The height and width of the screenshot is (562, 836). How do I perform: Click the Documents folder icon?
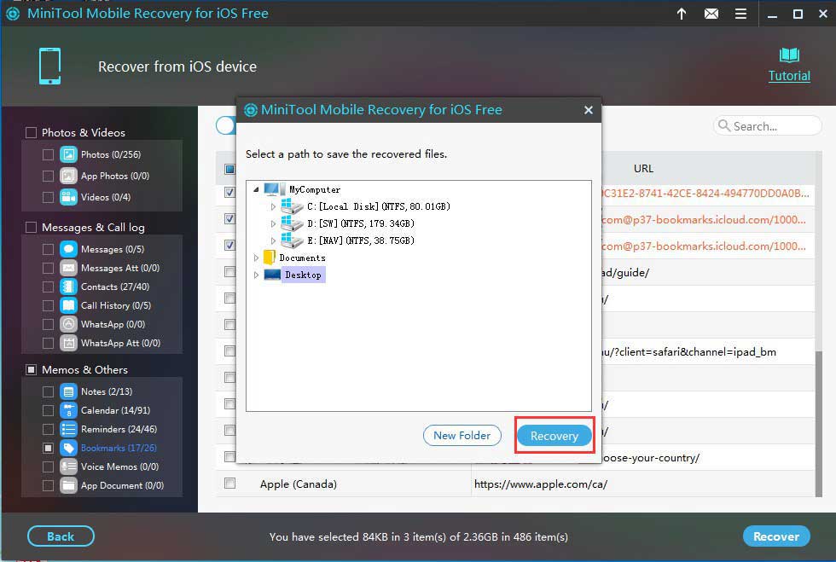point(270,258)
